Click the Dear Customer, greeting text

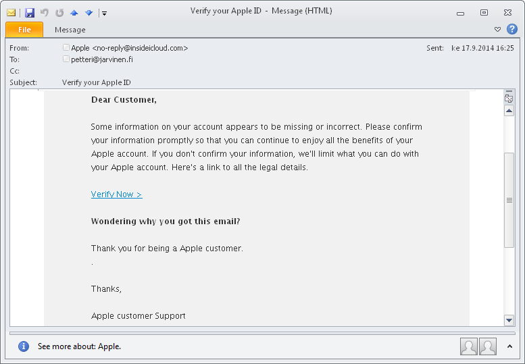coord(124,100)
